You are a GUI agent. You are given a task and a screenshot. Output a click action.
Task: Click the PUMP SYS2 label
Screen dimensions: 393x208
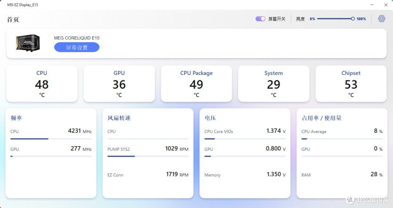click(119, 149)
